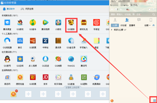Image resolution: width=157 pixels, height=103 pixels.
Task: Launch 多人视频 webcam app
Action: click(x=33, y=59)
